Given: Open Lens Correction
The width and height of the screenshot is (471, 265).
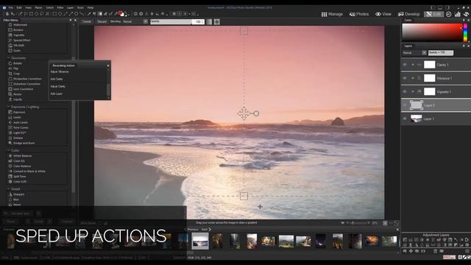Looking at the screenshot, I should pyautogui.click(x=21, y=89).
